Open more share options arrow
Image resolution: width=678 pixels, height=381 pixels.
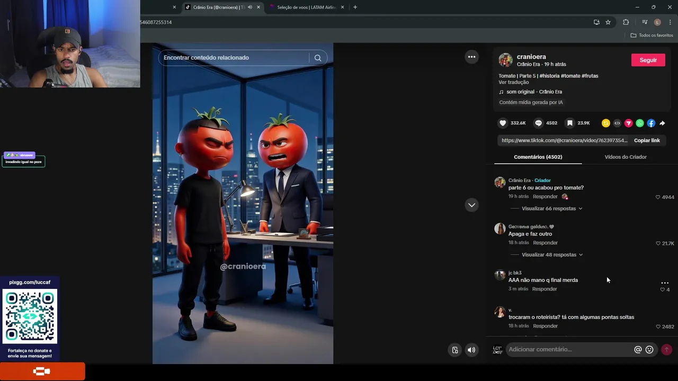pyautogui.click(x=662, y=123)
